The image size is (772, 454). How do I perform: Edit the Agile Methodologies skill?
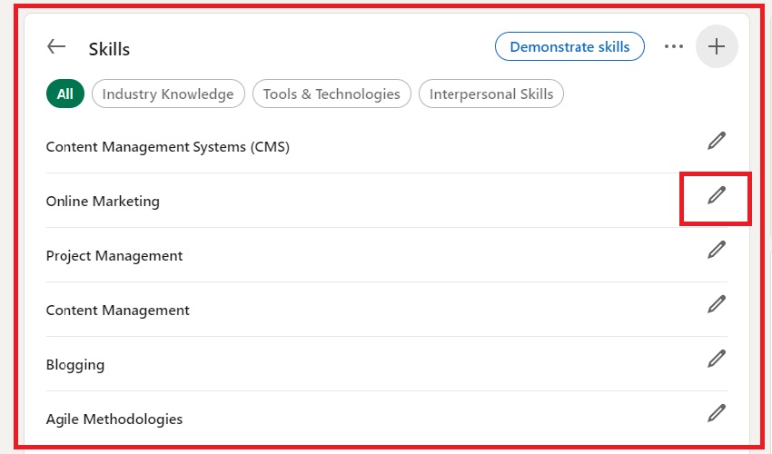coord(717,413)
